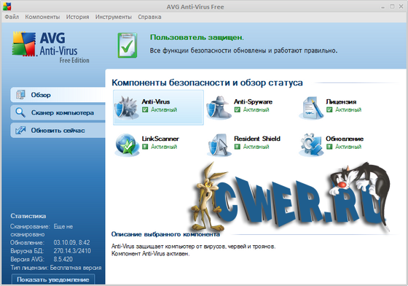The width and height of the screenshot is (408, 286).
Task: Click Обновить сейчас button
Action: tap(58, 131)
